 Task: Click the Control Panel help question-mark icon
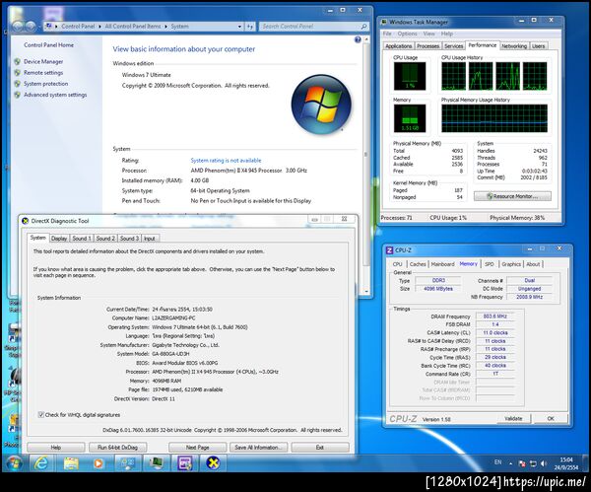[358, 39]
